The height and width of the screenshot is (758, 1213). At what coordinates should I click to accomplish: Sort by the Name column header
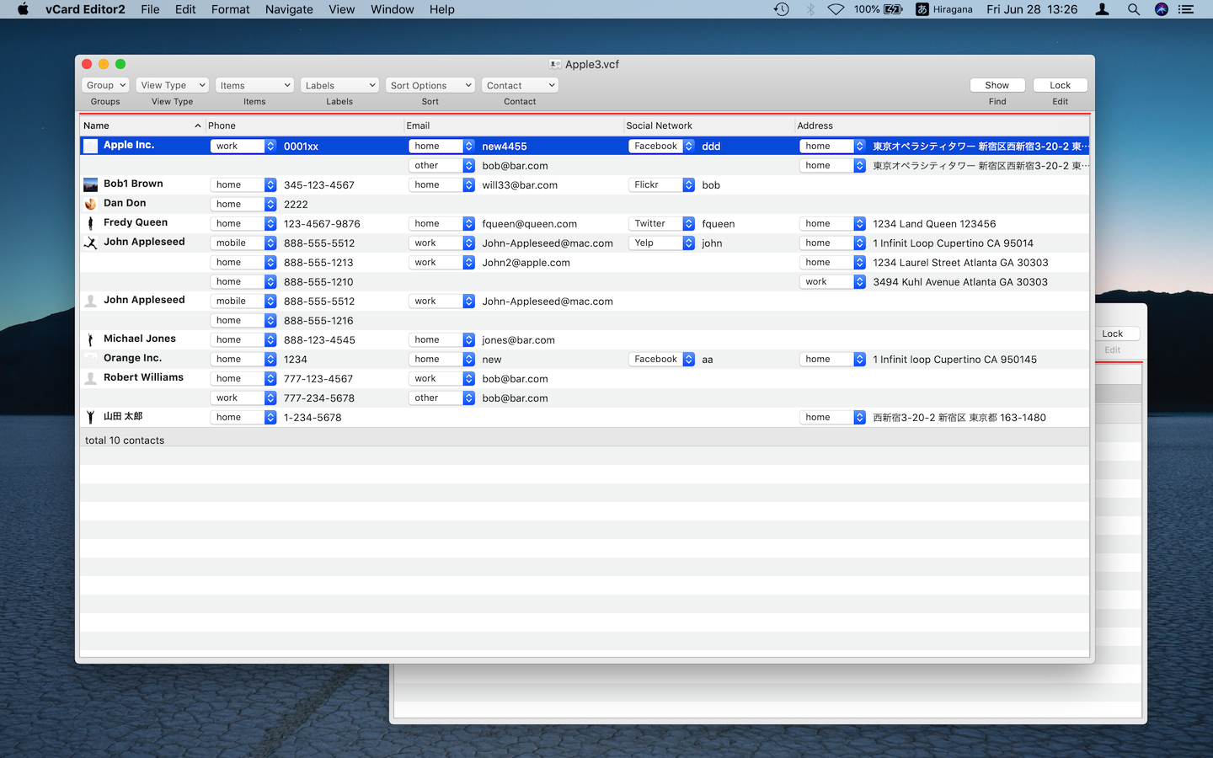pos(142,125)
